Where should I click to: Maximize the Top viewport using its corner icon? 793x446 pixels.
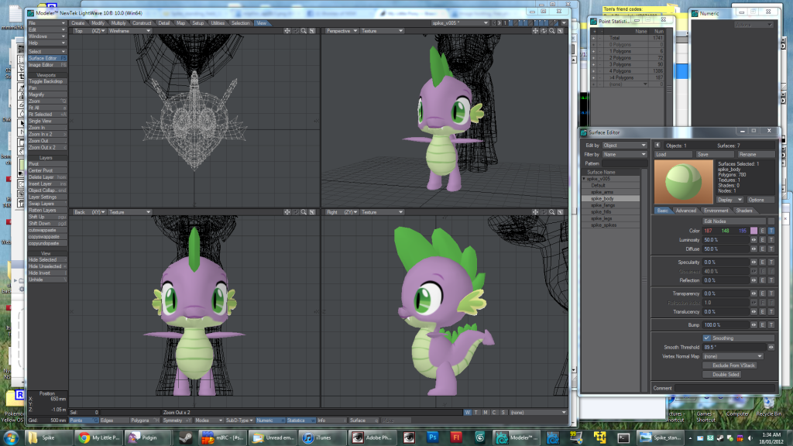click(312, 31)
